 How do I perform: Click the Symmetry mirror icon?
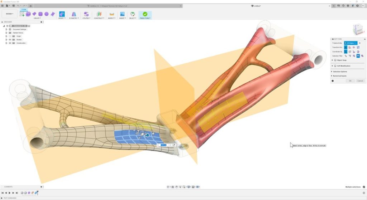click(74, 14)
